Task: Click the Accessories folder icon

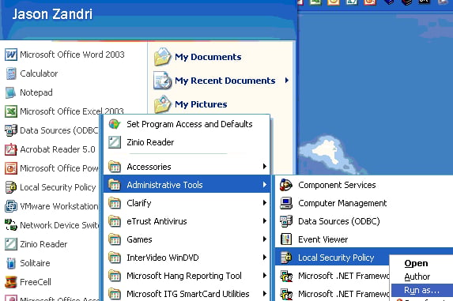Action: [x=115, y=167]
